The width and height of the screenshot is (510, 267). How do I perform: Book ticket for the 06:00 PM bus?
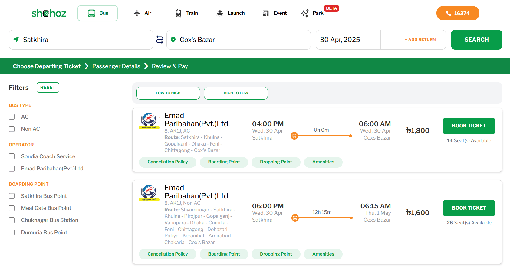tap(469, 208)
